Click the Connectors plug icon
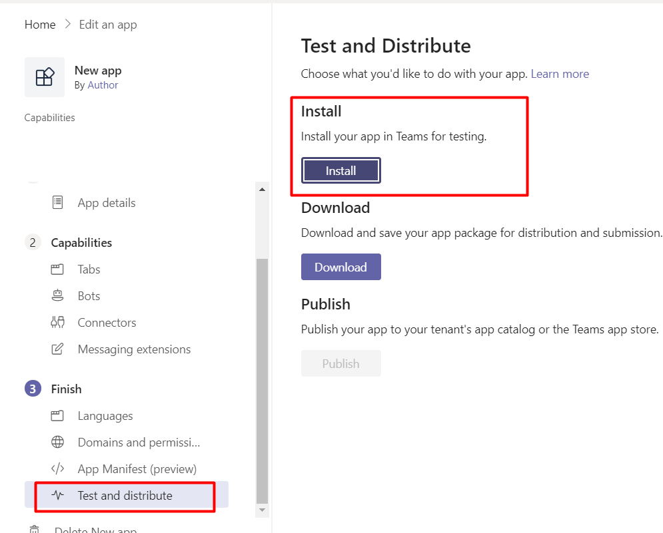 coord(58,323)
